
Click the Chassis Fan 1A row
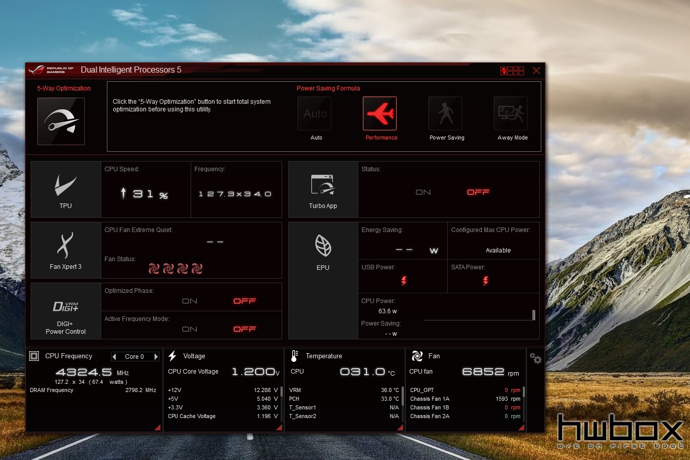tap(465, 399)
